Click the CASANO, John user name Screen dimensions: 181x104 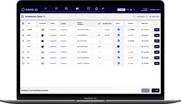[155, 10]
